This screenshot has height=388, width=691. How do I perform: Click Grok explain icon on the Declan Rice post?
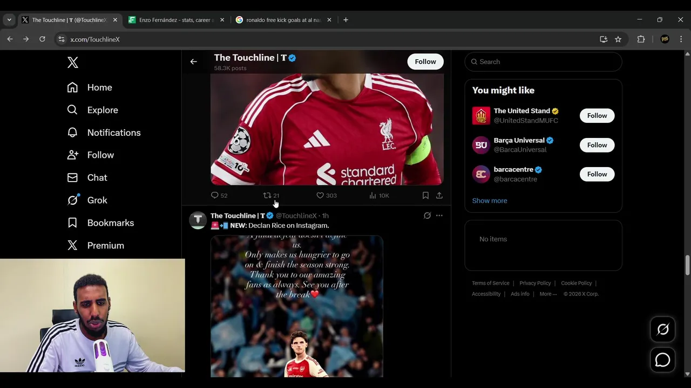427,216
